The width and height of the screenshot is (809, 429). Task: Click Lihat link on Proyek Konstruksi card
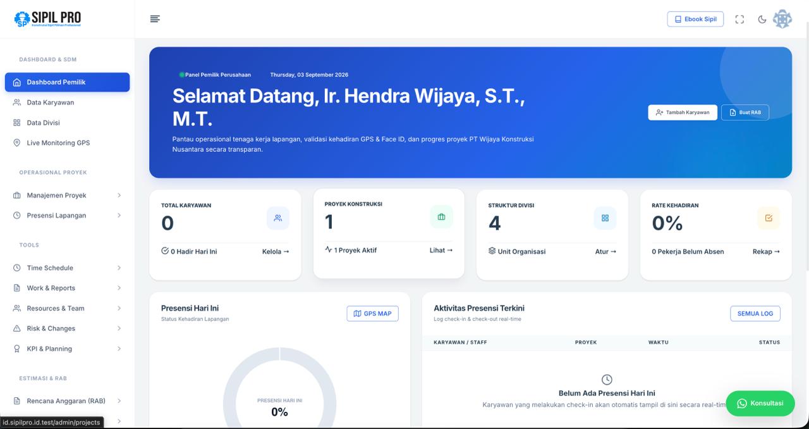tap(441, 251)
